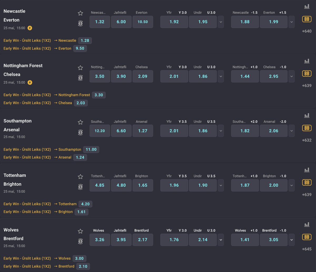Open Arsenal team name in match header

click(12, 130)
